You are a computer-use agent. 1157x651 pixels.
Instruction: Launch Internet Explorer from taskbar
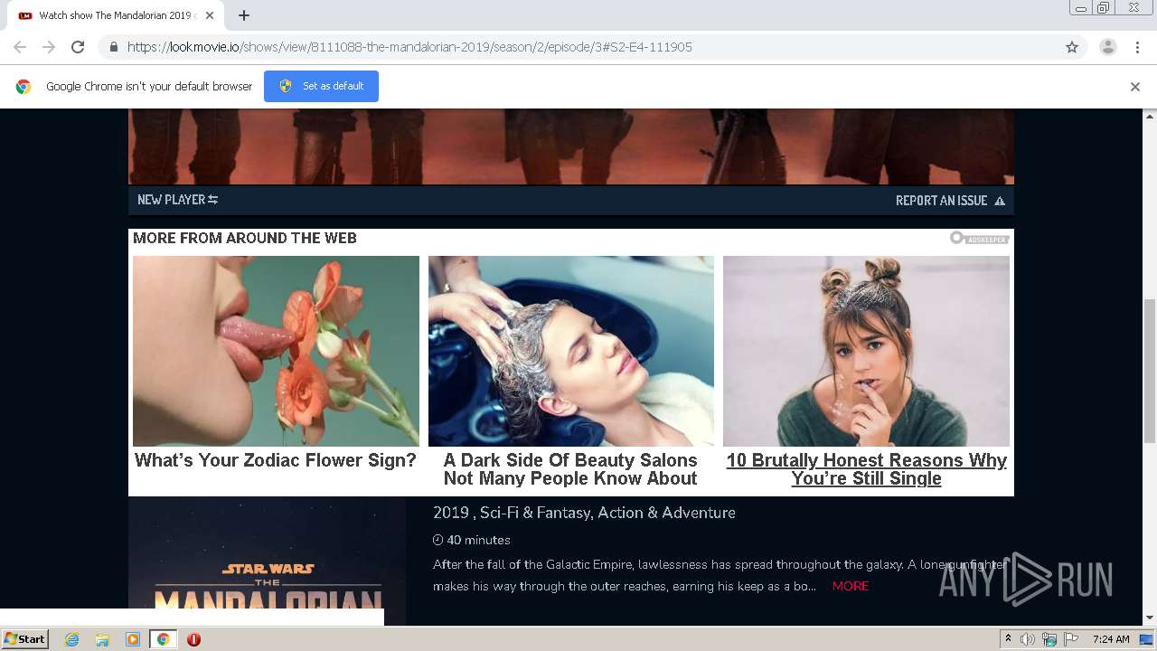coord(71,639)
